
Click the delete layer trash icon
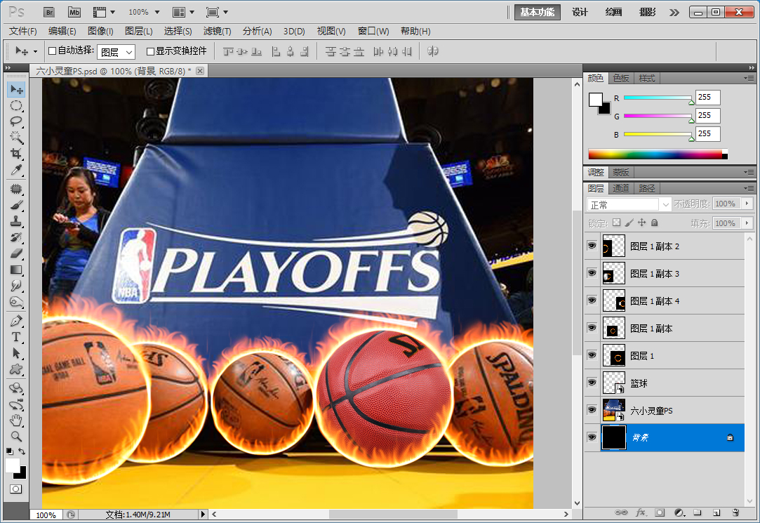click(735, 512)
